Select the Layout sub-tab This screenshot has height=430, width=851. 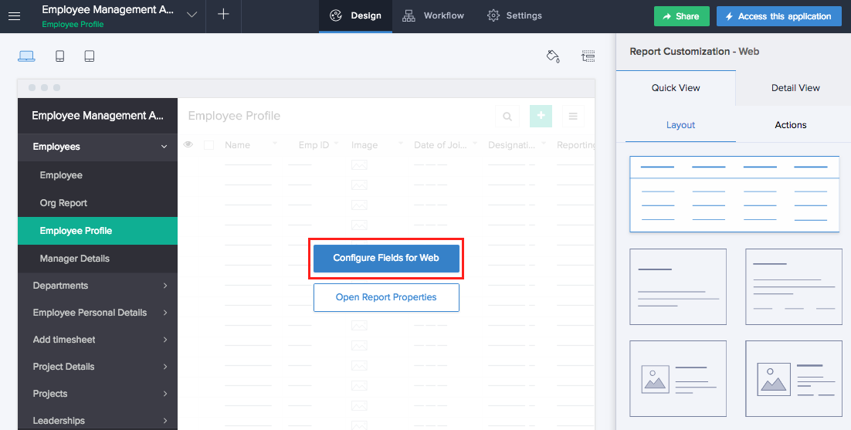point(680,125)
